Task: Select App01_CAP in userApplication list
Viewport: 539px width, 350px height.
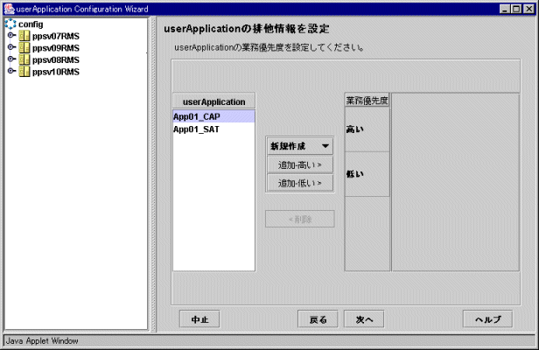Action: tap(213, 116)
